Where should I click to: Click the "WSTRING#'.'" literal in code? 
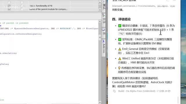pos(67,28)
